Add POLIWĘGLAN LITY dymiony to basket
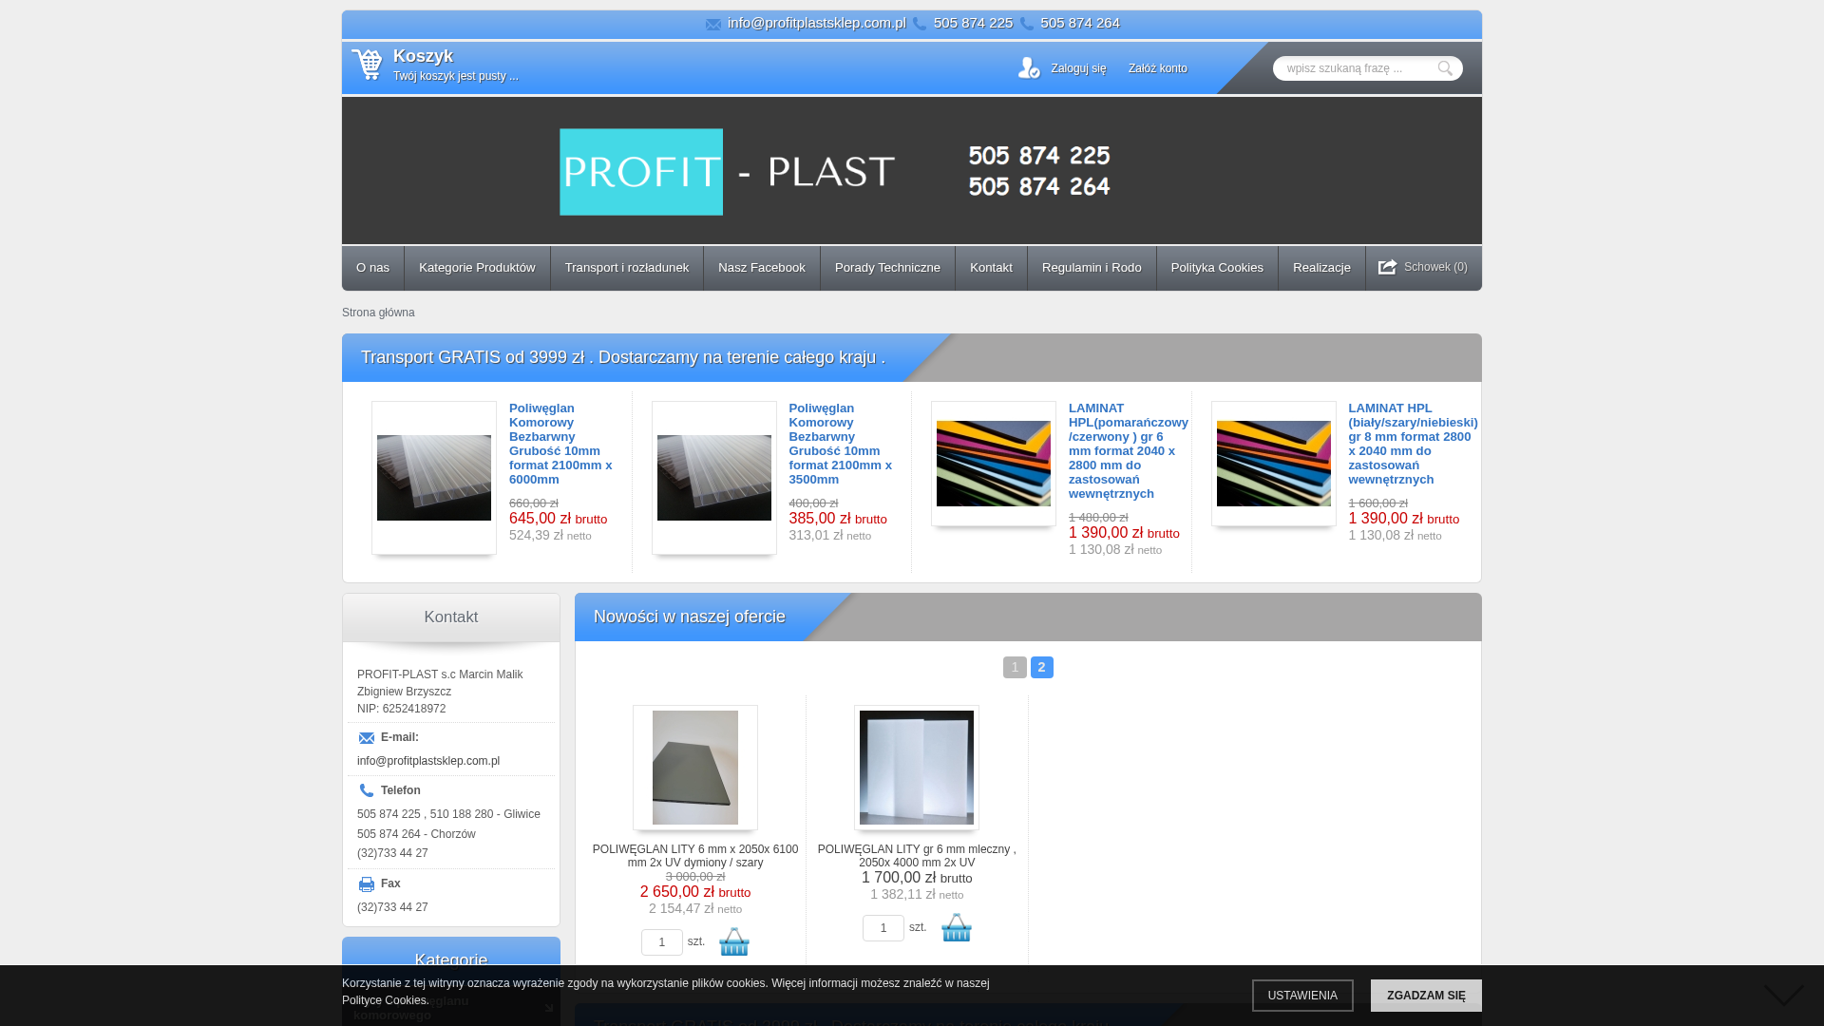This screenshot has width=1824, height=1026. pos(734,941)
